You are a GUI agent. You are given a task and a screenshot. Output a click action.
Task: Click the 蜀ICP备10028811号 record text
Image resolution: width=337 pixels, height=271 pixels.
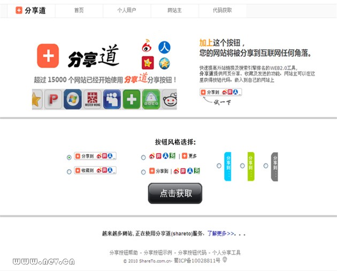pos(197,261)
